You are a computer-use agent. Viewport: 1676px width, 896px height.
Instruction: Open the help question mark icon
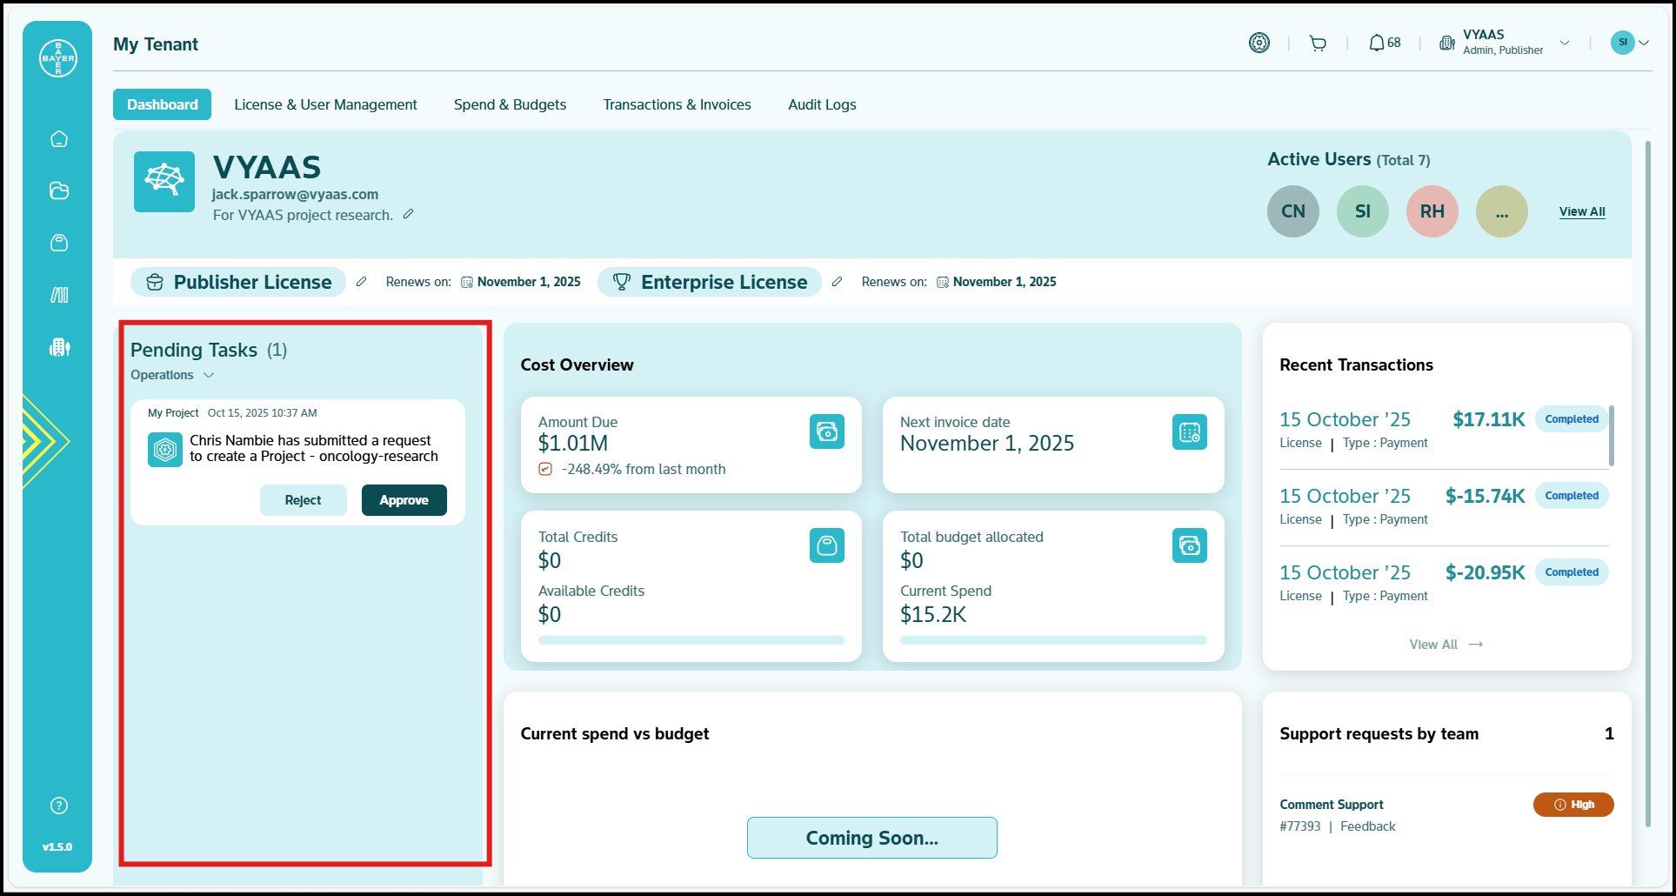[59, 806]
